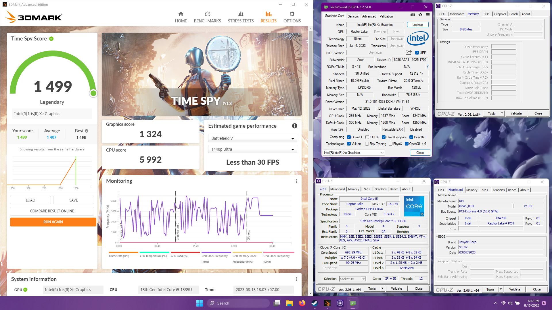Open the 1440p Ultra resolution dropdown
552x310 pixels.
coord(252,149)
